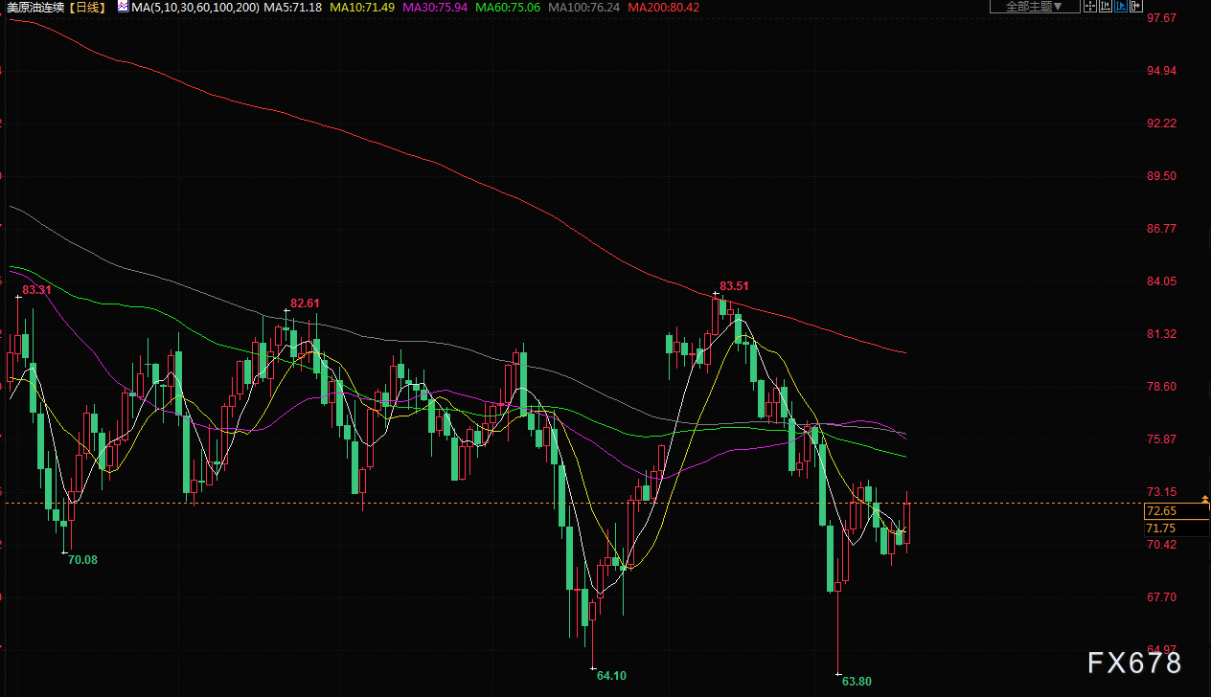Click the 63.80 lowest price label
The height and width of the screenshot is (697, 1211).
click(857, 682)
